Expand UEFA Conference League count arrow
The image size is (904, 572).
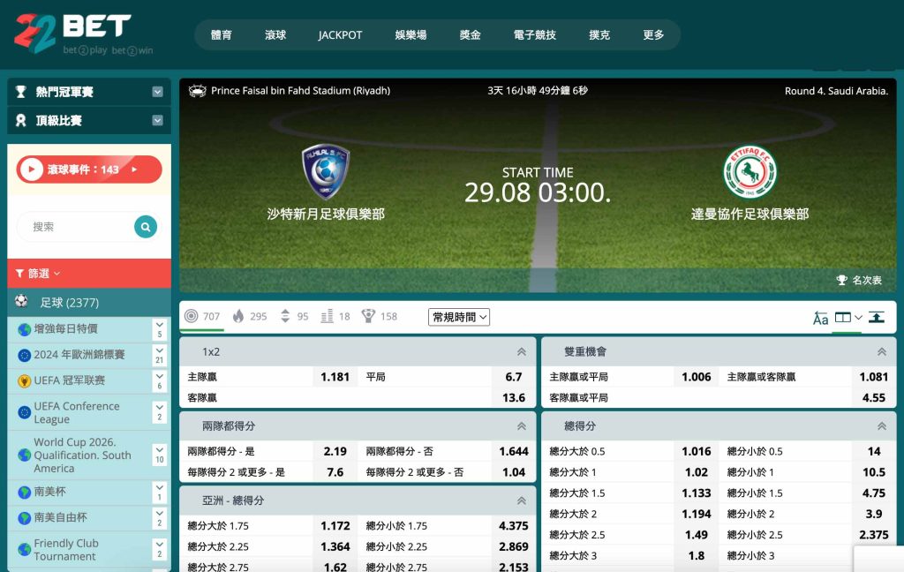[x=160, y=413]
